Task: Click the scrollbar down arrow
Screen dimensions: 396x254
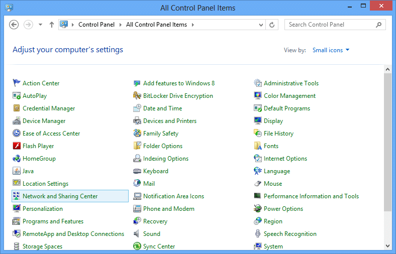Action: pos(387,245)
